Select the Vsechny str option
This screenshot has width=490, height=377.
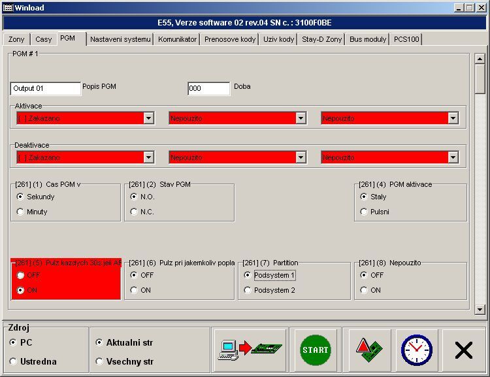click(99, 361)
